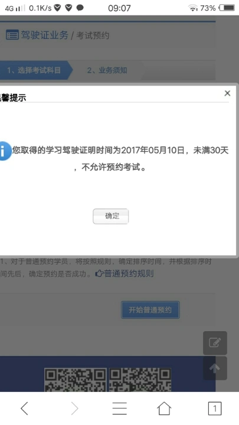This screenshot has width=239, height=425.
Task: Close the 温馨提示 dialog with the X
Action: tap(227, 93)
